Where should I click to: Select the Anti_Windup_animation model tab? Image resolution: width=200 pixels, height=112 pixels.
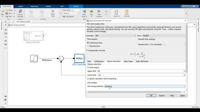[x=23, y=22]
